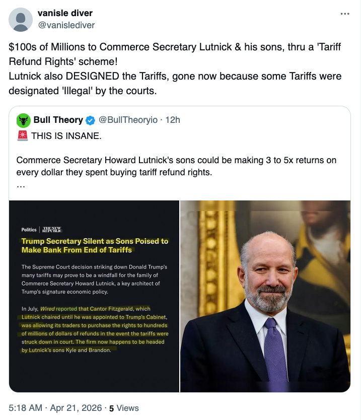361x420 pixels.
Task: Click the Politics label in article image
Action: 29,230
